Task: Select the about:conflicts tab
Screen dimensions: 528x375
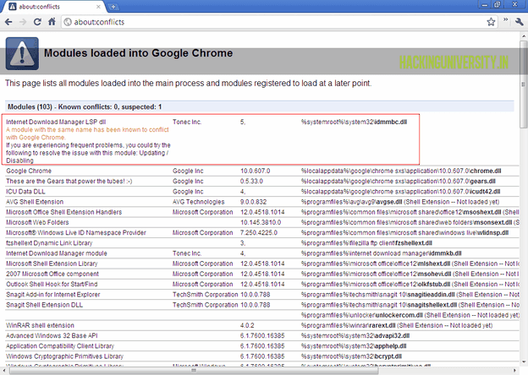Action: click(54, 7)
